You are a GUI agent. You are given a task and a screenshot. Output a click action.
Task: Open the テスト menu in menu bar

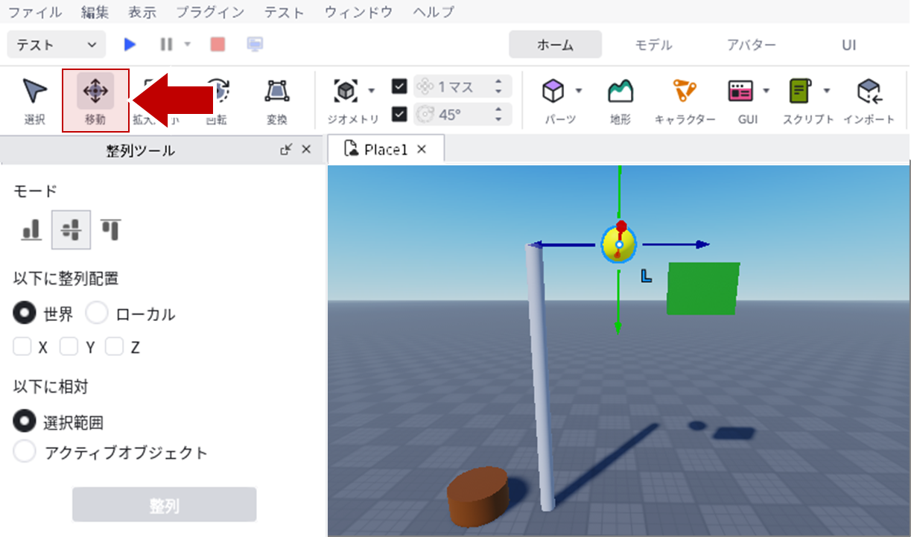coord(285,12)
